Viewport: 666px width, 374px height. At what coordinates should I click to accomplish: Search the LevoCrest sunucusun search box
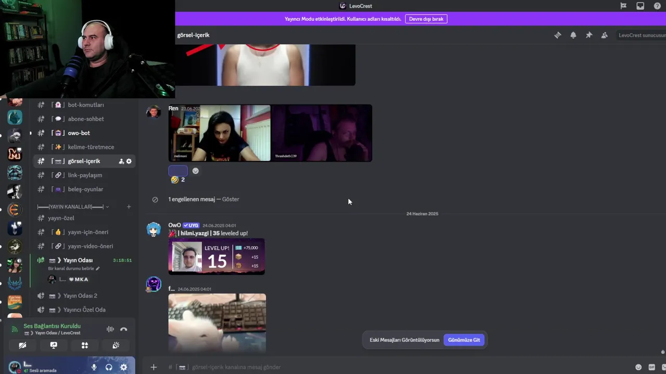pos(641,35)
